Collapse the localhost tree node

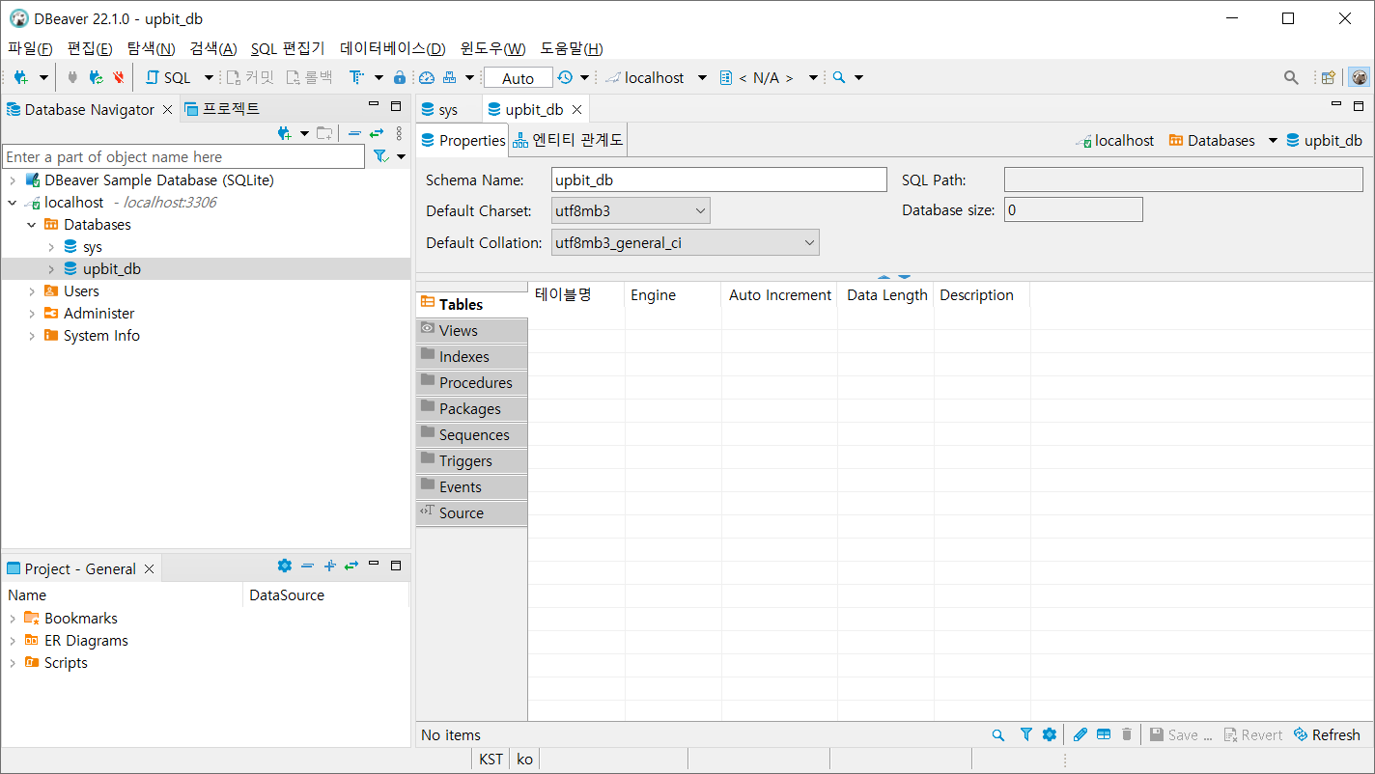pyautogui.click(x=13, y=203)
